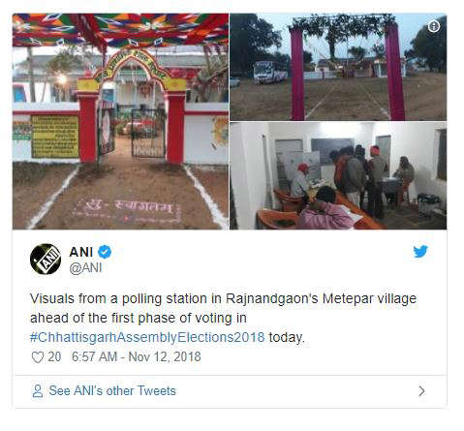The height and width of the screenshot is (431, 464).
Task: View the pink pillar field photo
Action: (338, 67)
